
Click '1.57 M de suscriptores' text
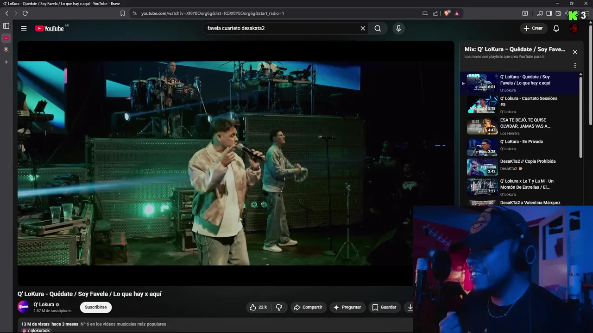coord(52,311)
